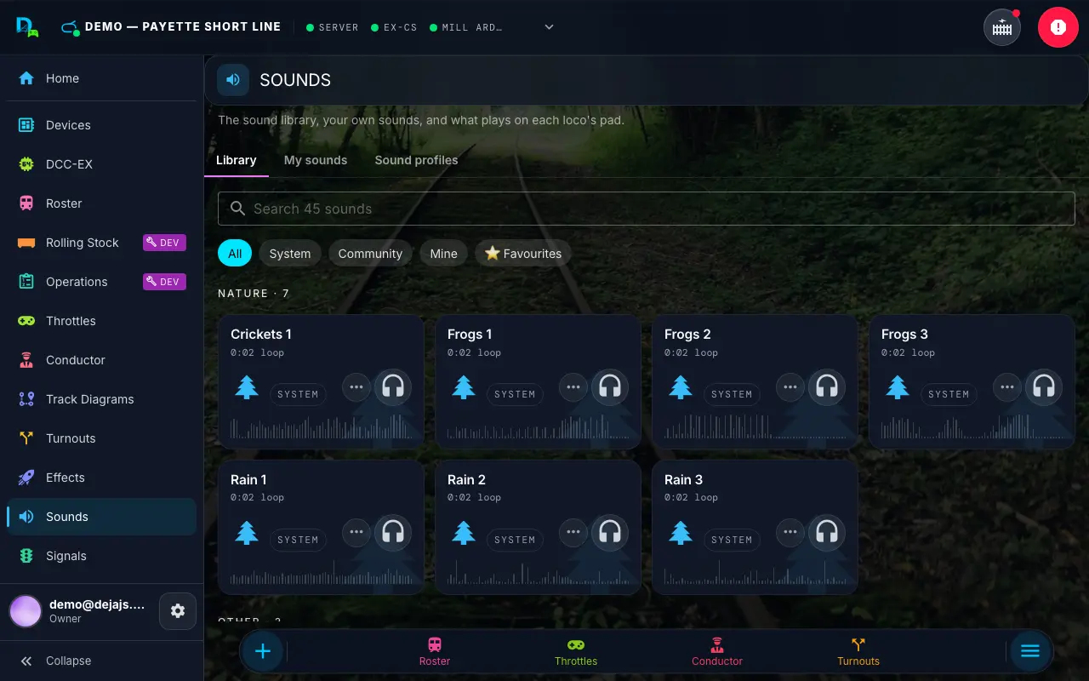Select the Library tab
1089x681 pixels.
click(237, 160)
